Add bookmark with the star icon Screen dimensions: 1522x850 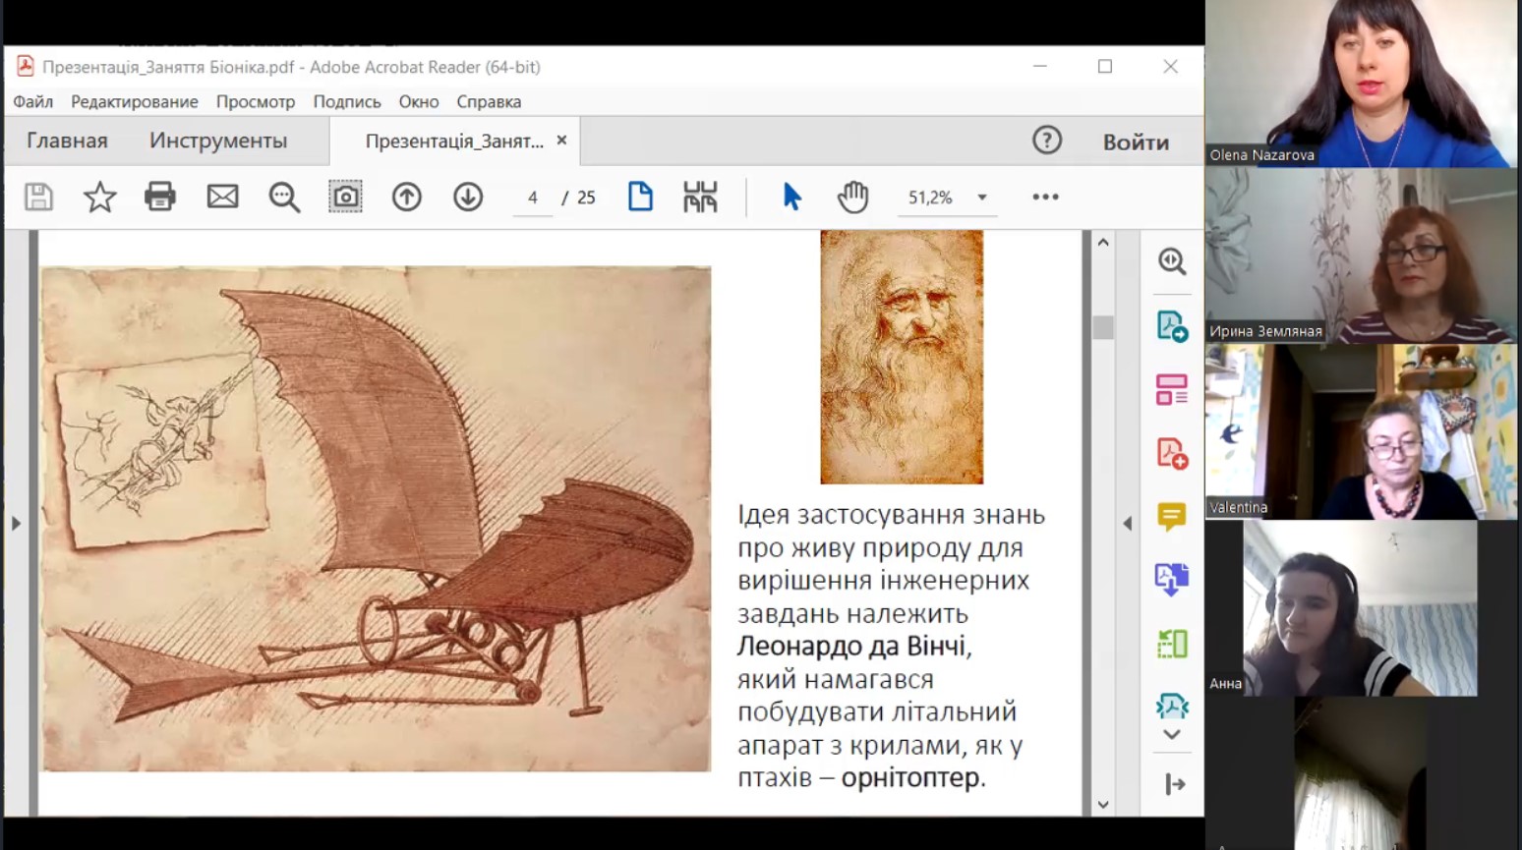99,198
